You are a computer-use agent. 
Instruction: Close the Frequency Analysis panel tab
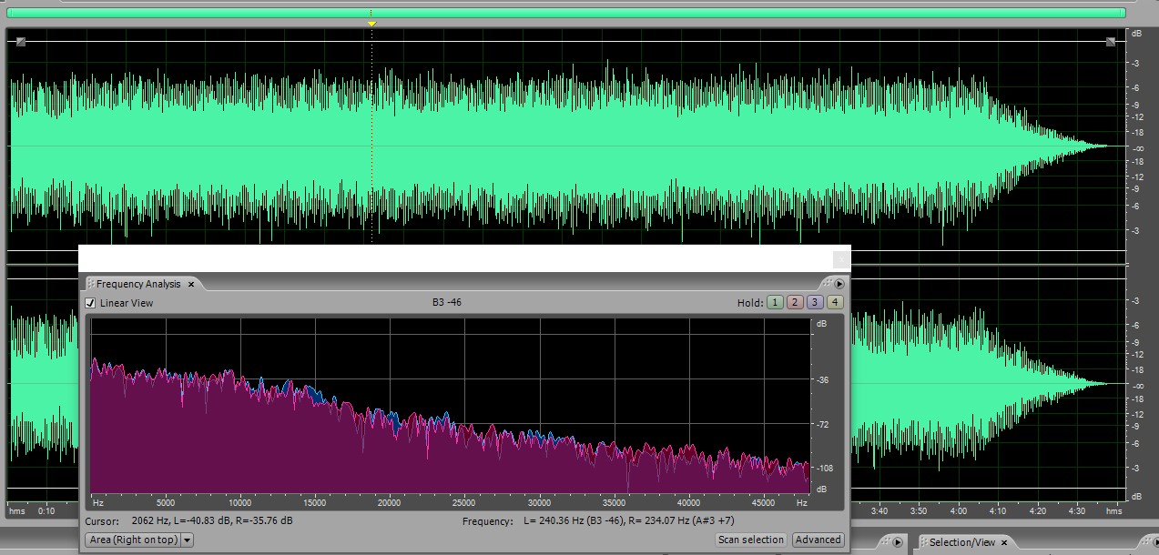[x=191, y=285]
